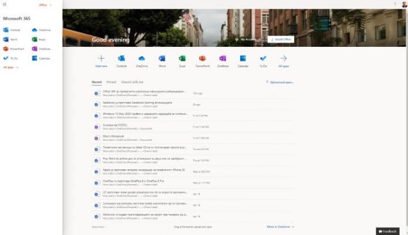Open Excel from the Microsoft 365 sidebar

(39, 39)
